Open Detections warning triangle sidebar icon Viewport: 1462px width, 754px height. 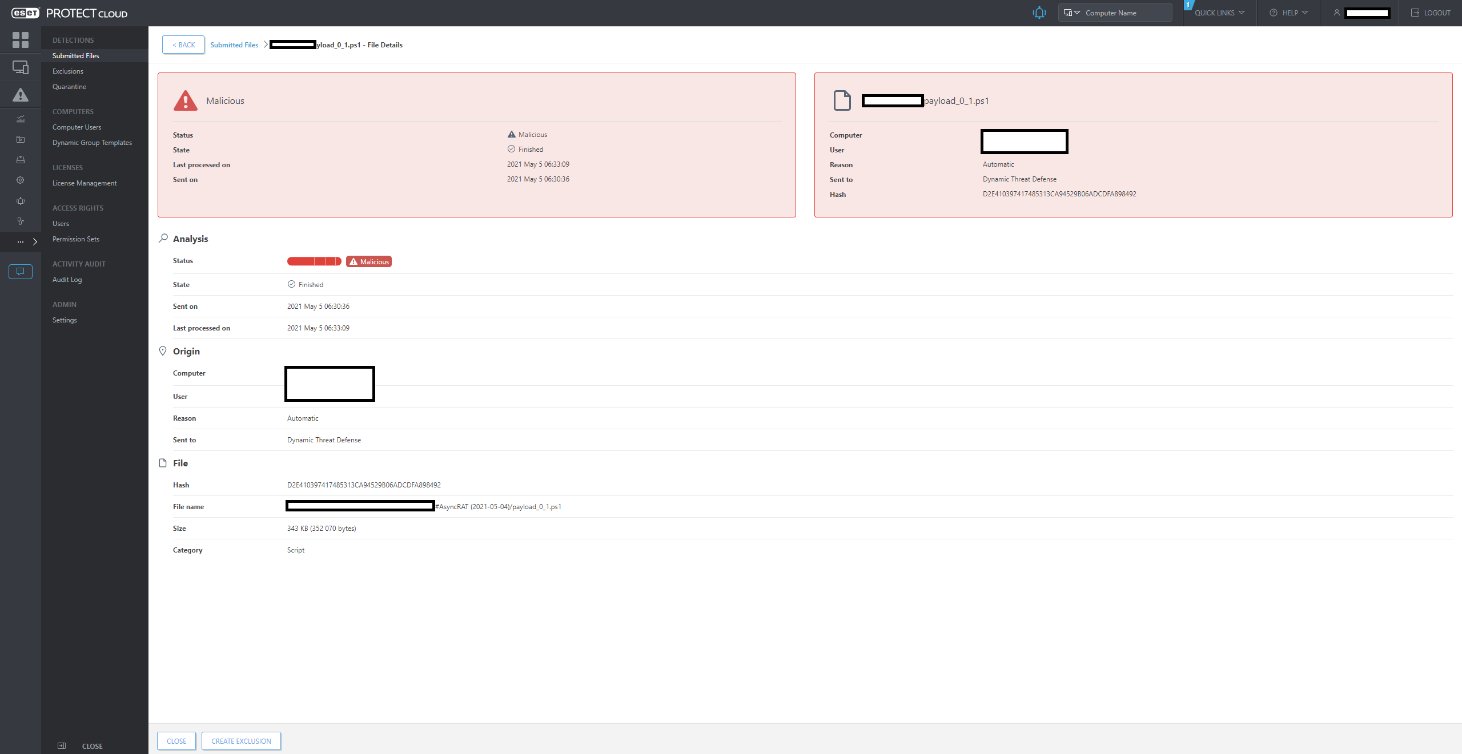(20, 95)
